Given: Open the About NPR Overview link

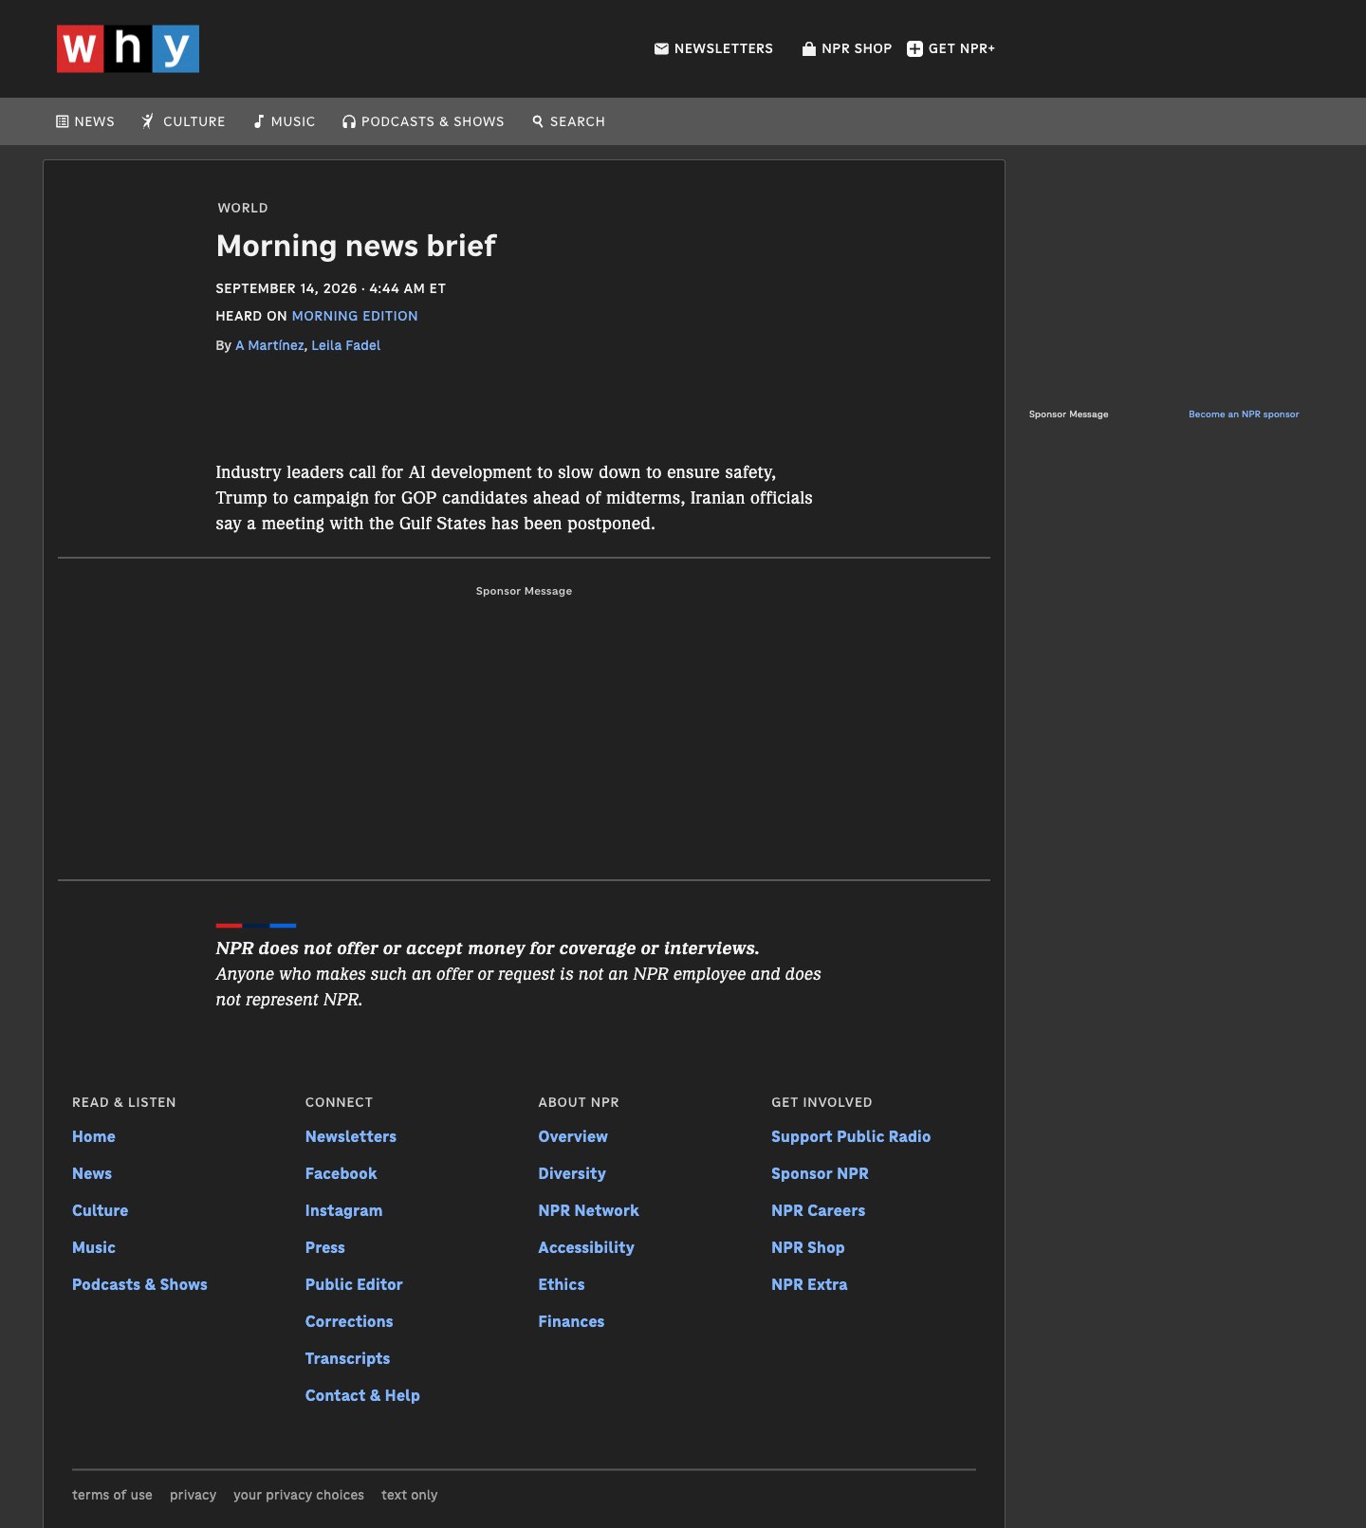Looking at the screenshot, I should pyautogui.click(x=573, y=1136).
